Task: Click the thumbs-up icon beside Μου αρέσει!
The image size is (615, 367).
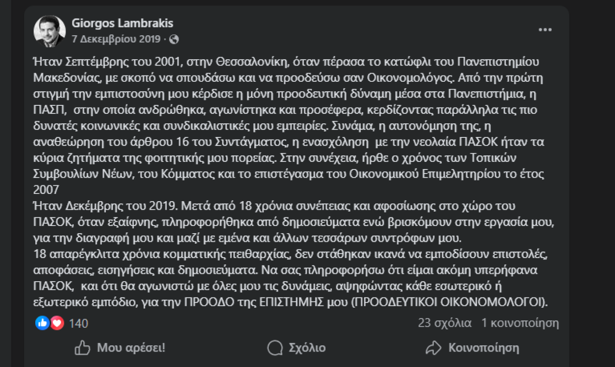Action: [82, 348]
